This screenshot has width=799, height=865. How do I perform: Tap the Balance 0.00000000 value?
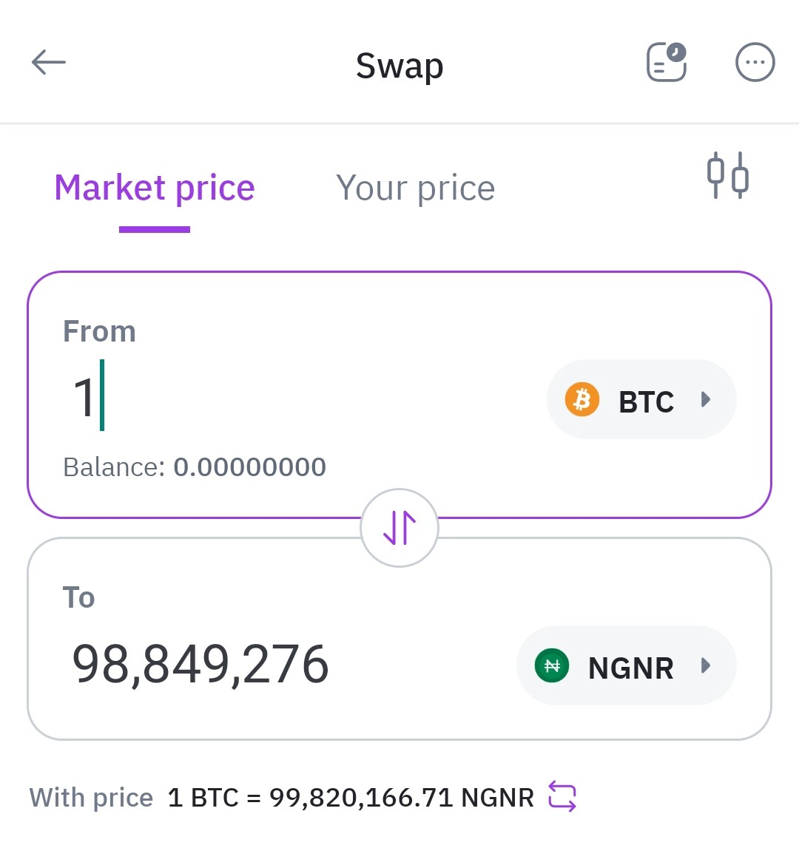point(249,467)
